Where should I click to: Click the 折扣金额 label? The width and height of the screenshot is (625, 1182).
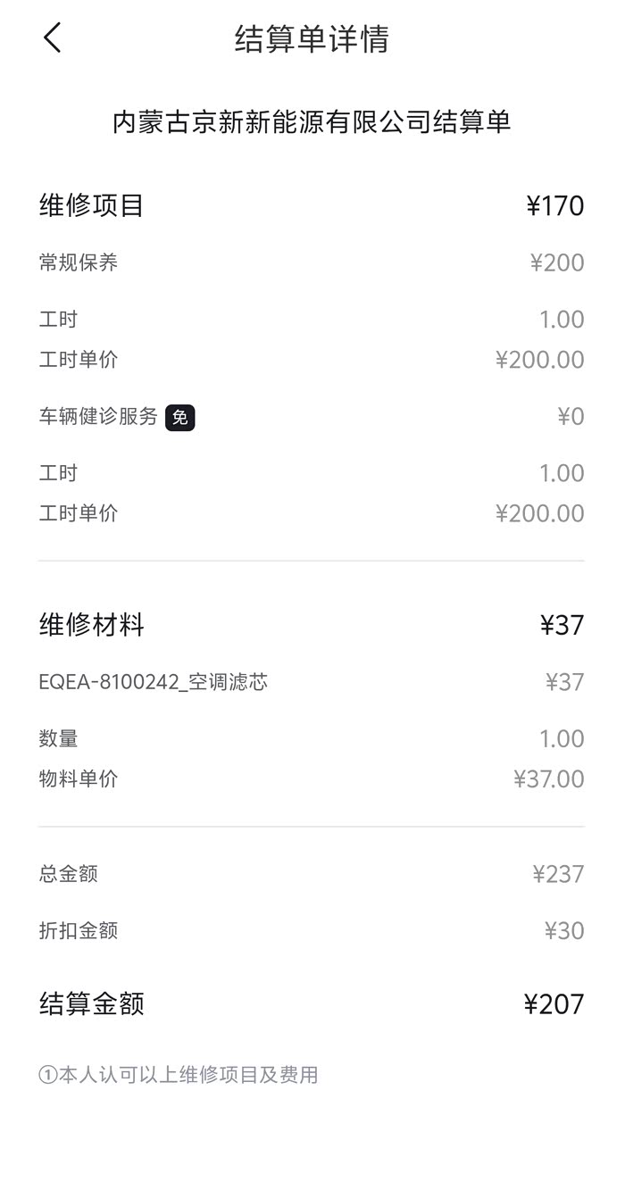79,930
